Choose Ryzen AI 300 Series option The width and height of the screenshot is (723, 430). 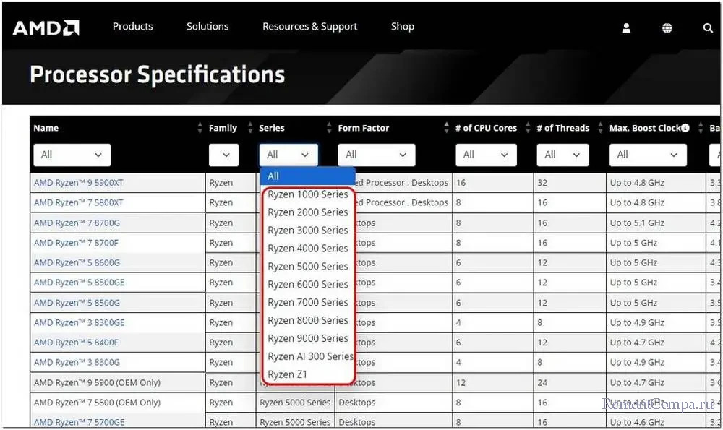click(310, 356)
